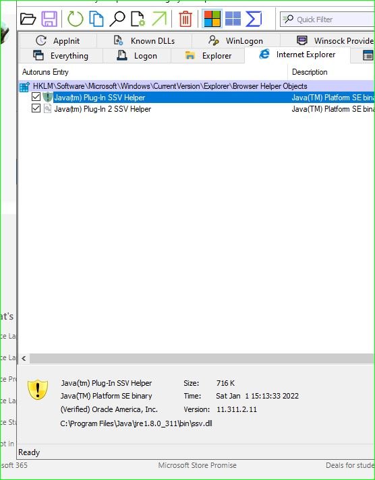The width and height of the screenshot is (375, 480).
Task: Select the Winsock Providers tab
Action: click(x=328, y=40)
